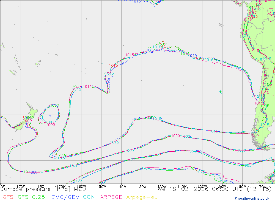Select the green GFS 0.25 legend label
This screenshot has height=201, width=275.
[31, 197]
